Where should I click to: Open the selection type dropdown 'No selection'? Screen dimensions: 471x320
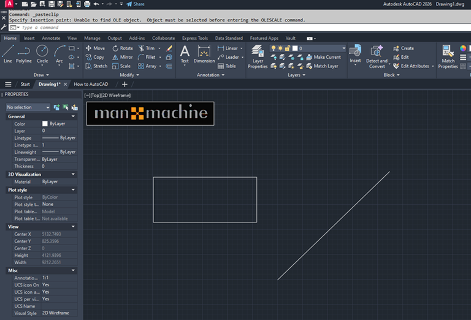[28, 107]
